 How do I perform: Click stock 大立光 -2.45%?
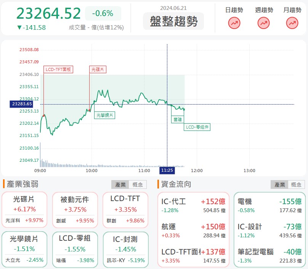[24, 260]
